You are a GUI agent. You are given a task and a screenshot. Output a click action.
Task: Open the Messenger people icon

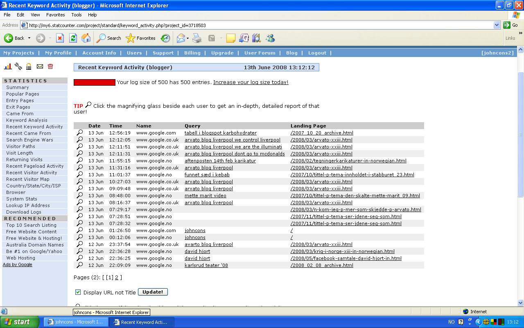click(x=270, y=38)
